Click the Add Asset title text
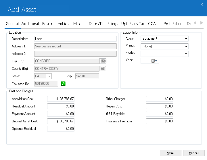207x160 pixels. pos(22,9)
